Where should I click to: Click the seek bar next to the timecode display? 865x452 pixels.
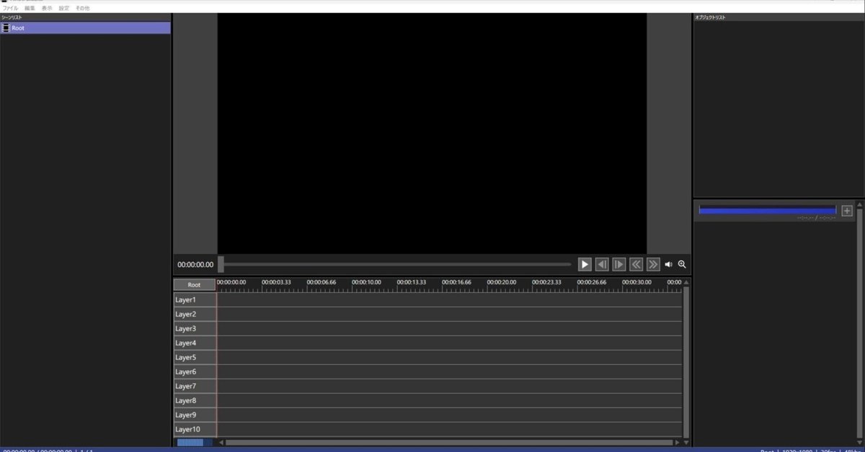(396, 264)
